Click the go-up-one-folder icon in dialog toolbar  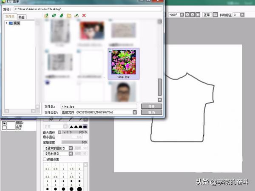46,16
